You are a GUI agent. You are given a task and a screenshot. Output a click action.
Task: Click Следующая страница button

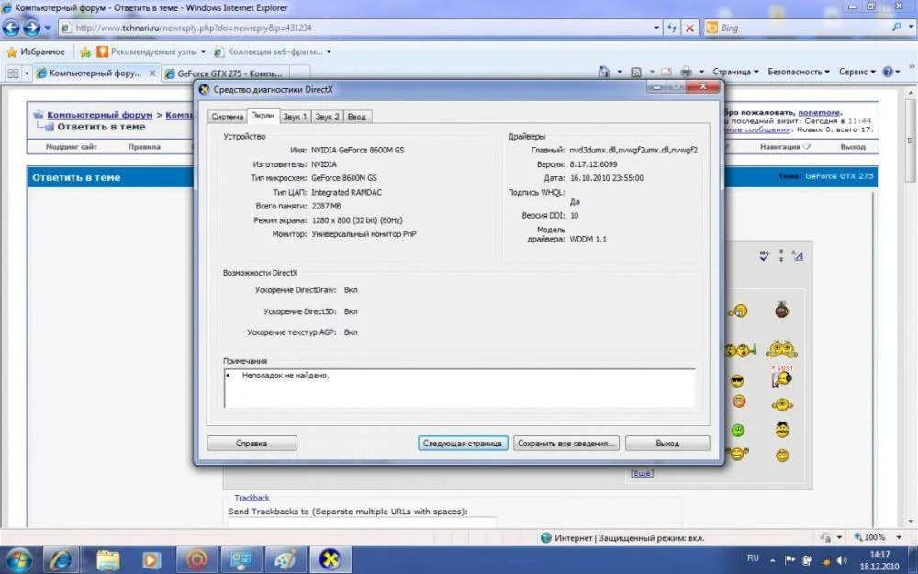[463, 444]
